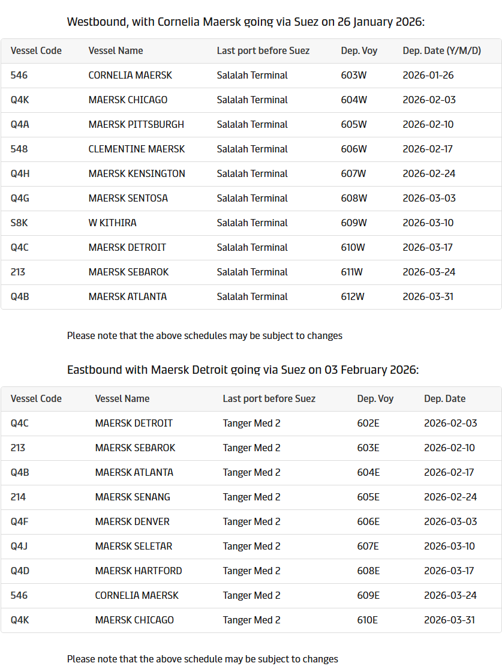Click voyage code 610E in eastbound table
Screen dimensions: 502x672
[x=368, y=620]
